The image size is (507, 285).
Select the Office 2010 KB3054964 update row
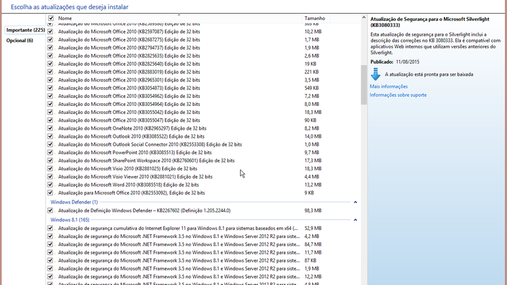[x=203, y=104]
